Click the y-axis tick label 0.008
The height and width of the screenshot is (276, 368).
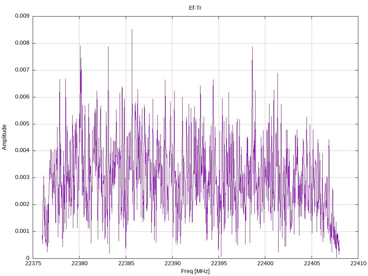point(22,43)
